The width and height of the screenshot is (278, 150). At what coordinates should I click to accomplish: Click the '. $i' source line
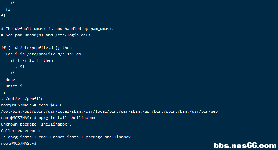click(20, 67)
